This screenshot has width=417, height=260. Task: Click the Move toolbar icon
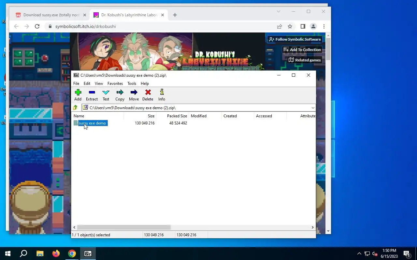[134, 95]
